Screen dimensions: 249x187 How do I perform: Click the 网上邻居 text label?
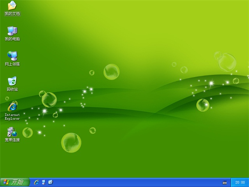12,64
